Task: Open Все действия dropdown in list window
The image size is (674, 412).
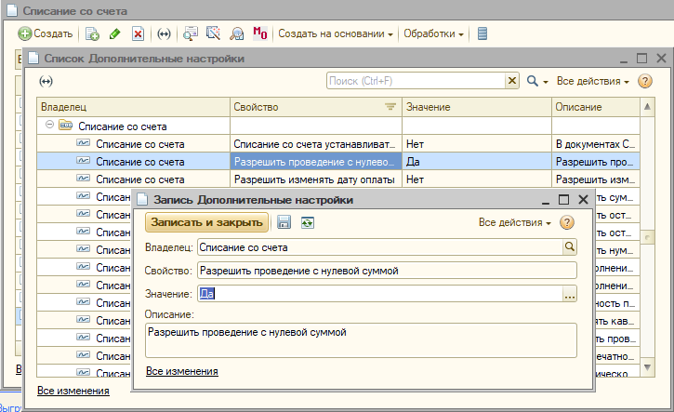Action: point(592,82)
